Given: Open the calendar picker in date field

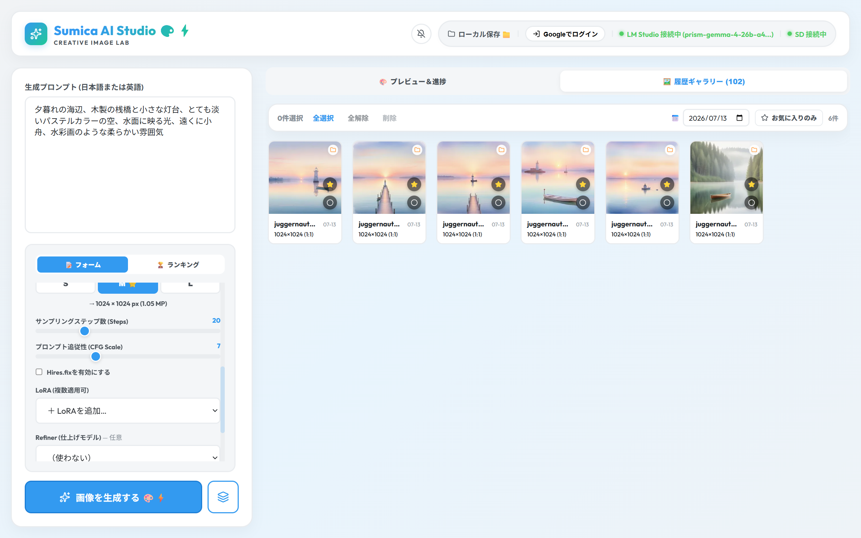Looking at the screenshot, I should (x=739, y=118).
